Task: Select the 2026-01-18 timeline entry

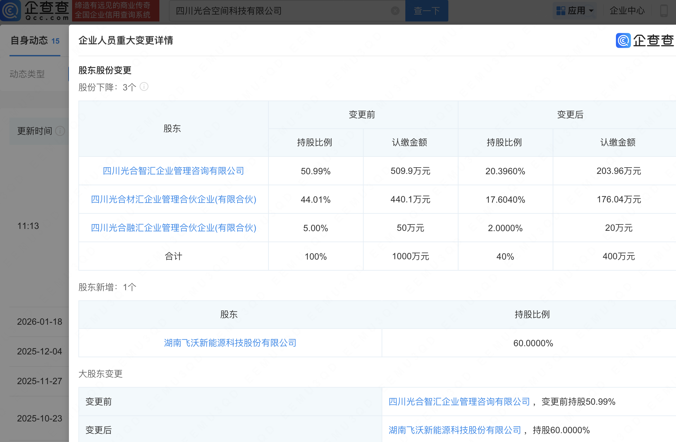Action: coord(40,322)
